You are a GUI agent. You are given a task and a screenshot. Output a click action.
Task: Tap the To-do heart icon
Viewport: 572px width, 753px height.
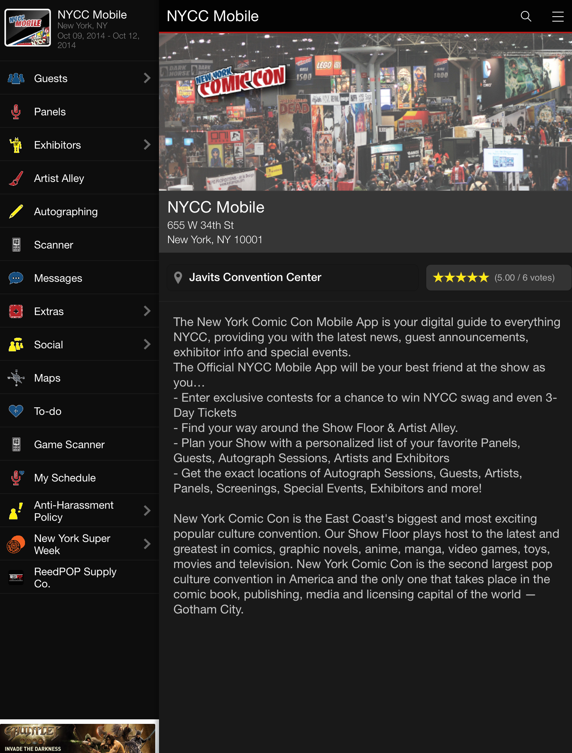click(x=16, y=411)
